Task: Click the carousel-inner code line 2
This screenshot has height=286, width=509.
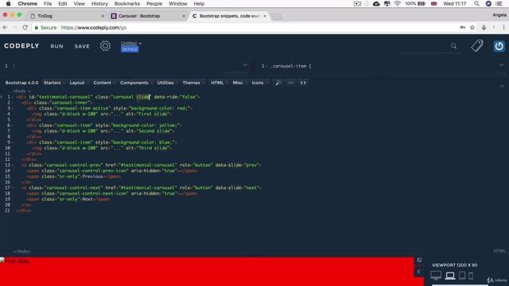Action: tap(56, 102)
